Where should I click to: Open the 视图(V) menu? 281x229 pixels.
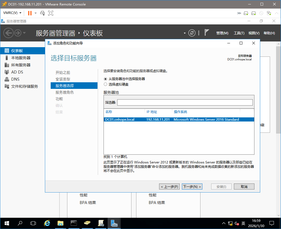point(254,33)
